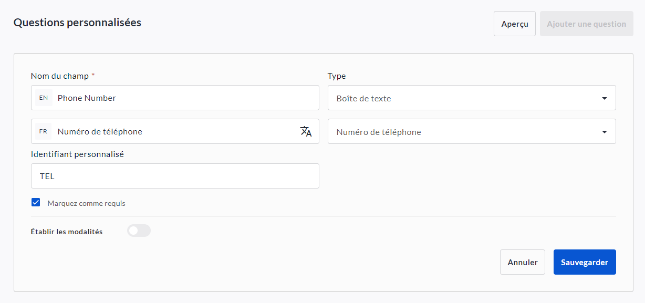Screen dimensions: 645x303
Task: Click the EN language badge
Action: pos(44,98)
